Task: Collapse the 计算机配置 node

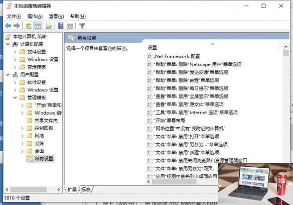Action: pos(8,44)
